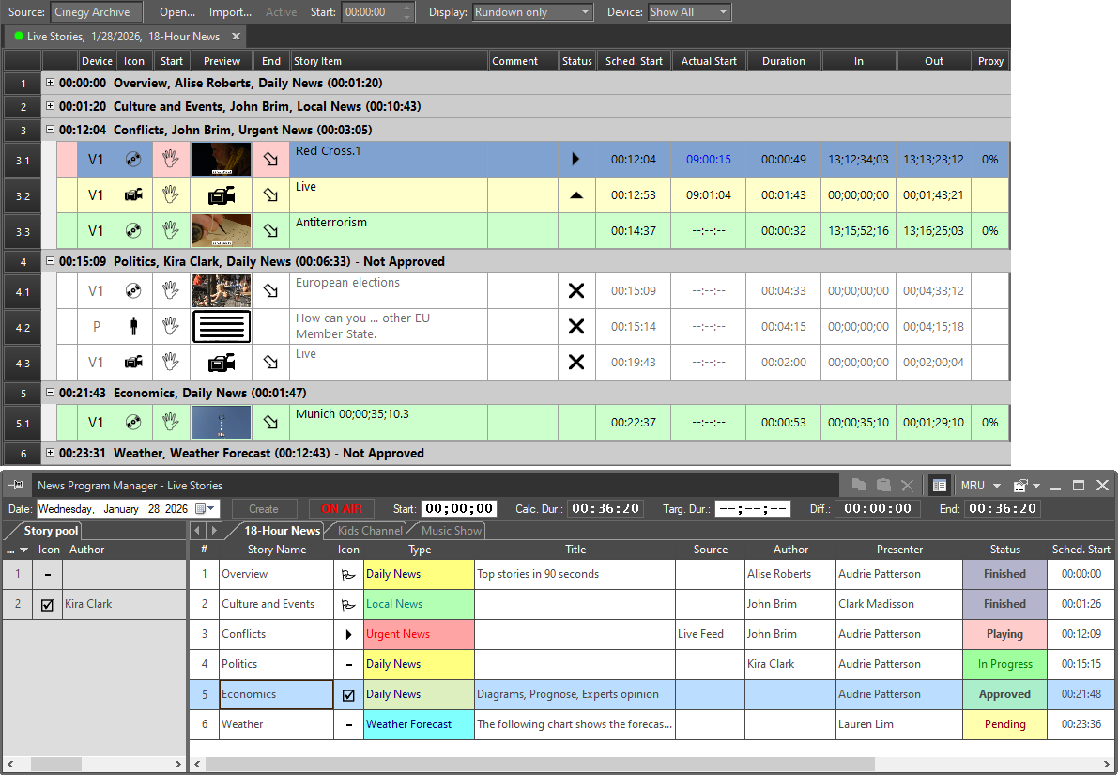This screenshot has width=1119, height=775.
Task: Toggle the dash icon beside Weather story
Action: pyautogui.click(x=347, y=724)
